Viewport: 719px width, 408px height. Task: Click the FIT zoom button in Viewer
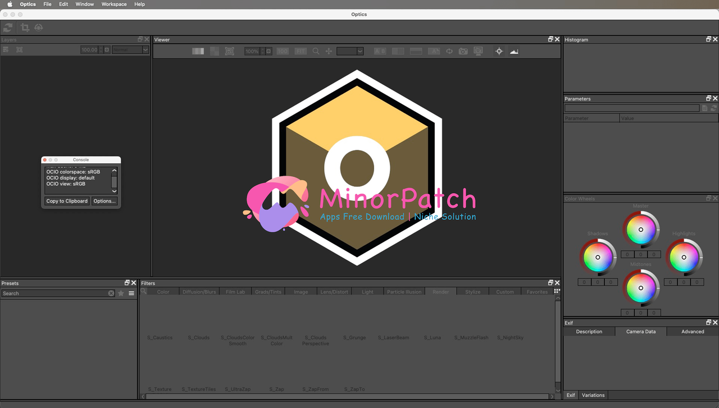tap(301, 51)
